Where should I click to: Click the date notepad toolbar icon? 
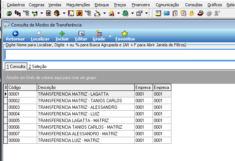(x=175, y=13)
